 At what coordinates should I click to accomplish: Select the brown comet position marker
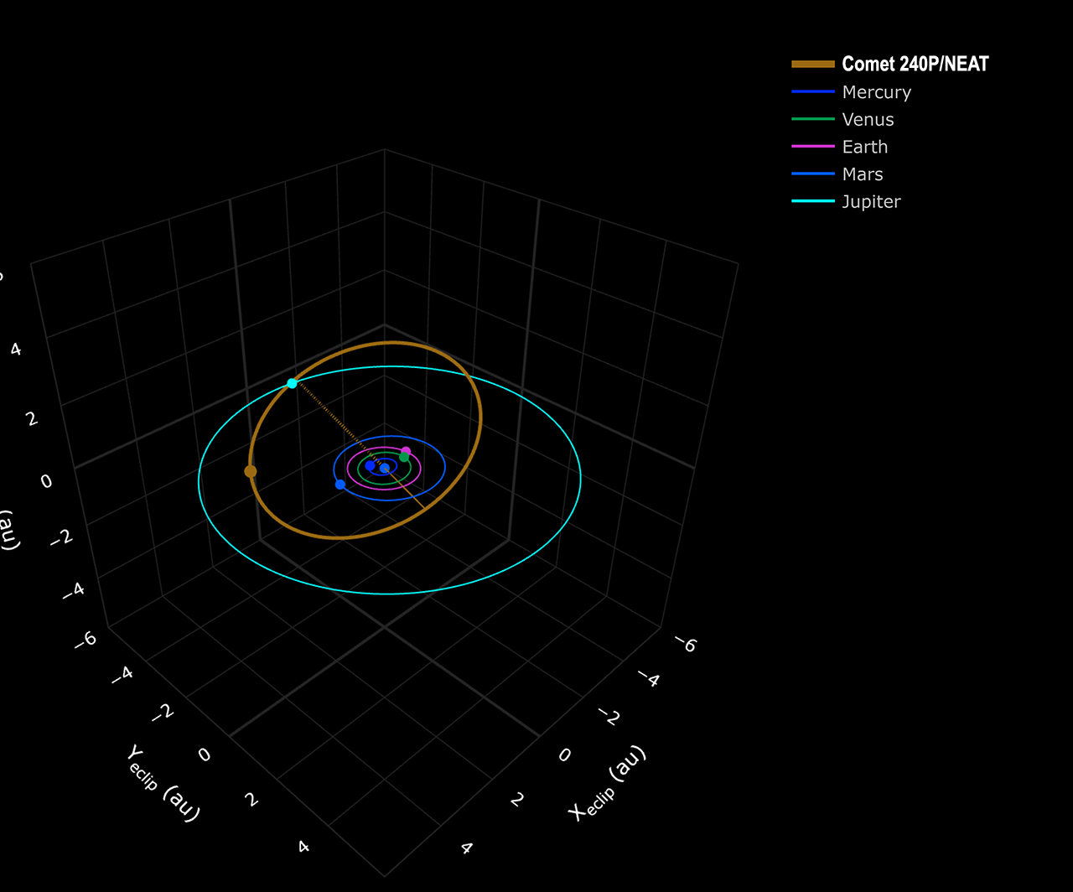250,471
